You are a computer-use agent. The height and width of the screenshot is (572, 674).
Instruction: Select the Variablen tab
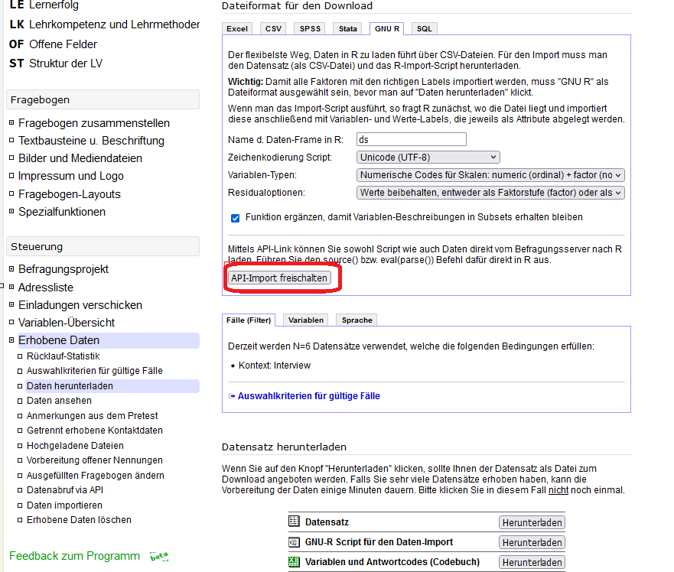(x=306, y=320)
